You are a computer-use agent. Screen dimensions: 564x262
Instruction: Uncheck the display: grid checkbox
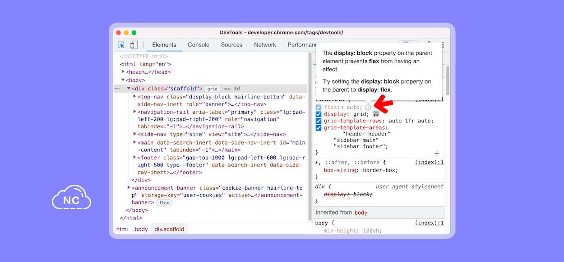319,114
